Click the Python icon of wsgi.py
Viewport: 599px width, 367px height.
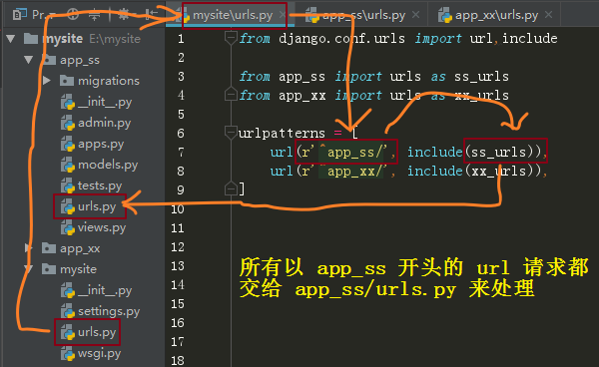(68, 354)
